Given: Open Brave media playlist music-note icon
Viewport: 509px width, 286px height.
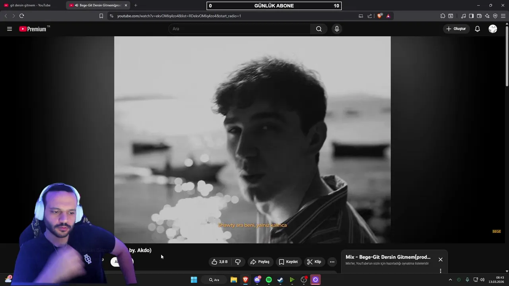Looking at the screenshot, I should point(463,16).
